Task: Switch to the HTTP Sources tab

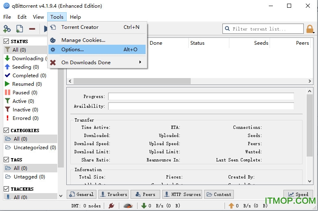Action: click(182, 194)
